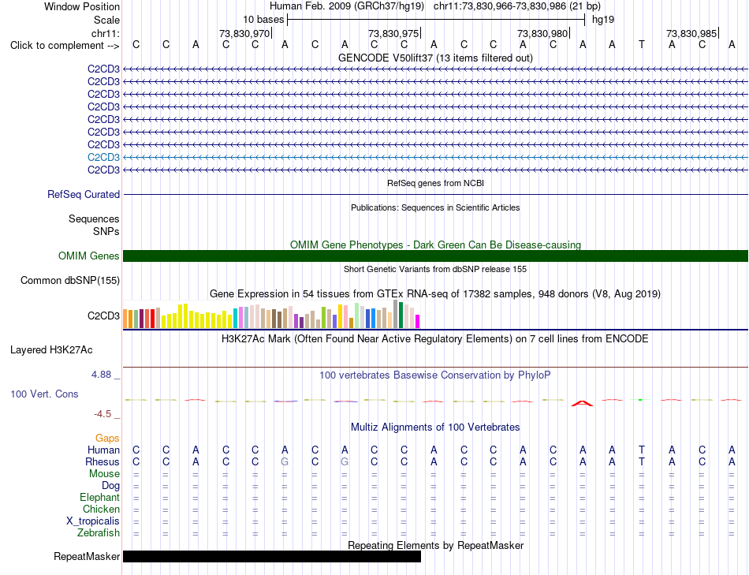Click the magenta bar ending the GTEx chart
The image size is (749, 575).
(x=418, y=321)
